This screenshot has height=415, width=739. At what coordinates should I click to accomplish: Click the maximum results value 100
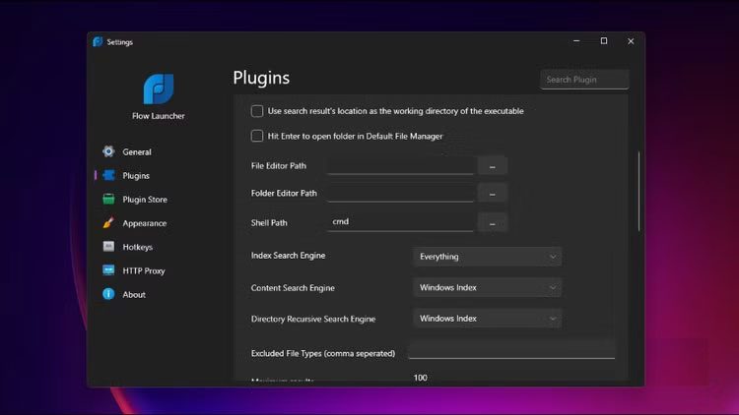coord(421,378)
